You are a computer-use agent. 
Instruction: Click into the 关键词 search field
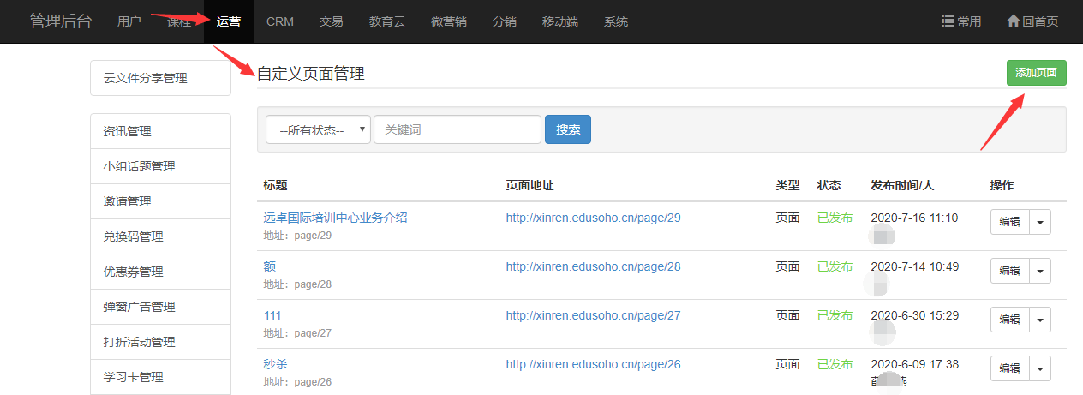458,130
